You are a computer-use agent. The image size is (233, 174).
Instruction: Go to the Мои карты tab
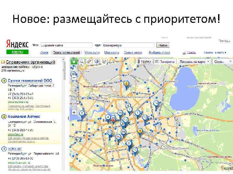112,53
